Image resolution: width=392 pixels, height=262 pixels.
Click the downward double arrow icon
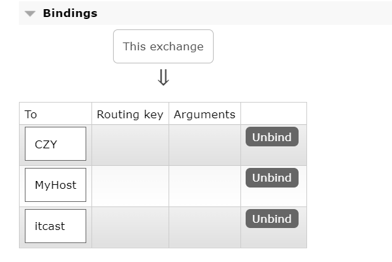[x=163, y=78]
